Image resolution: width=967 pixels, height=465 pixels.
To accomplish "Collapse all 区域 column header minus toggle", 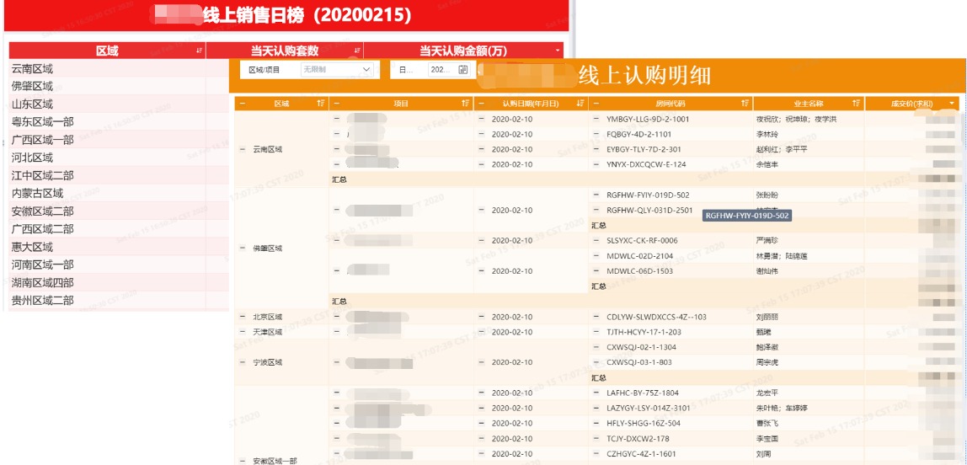I will [x=241, y=104].
